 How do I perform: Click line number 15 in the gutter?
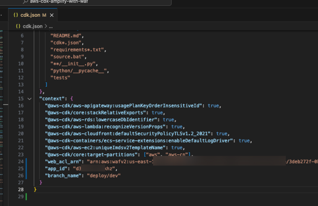(x=21, y=98)
